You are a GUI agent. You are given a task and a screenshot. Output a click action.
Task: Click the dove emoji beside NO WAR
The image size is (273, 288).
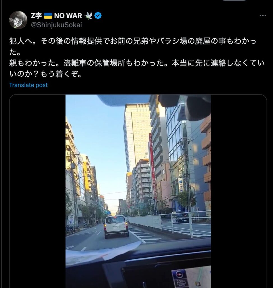click(89, 16)
